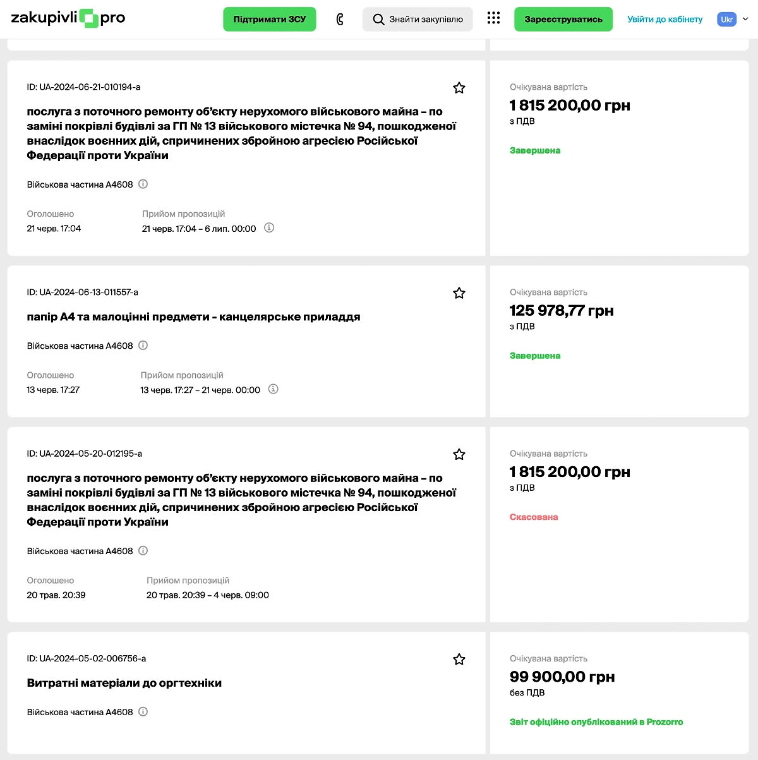Star the cancelled tender UA-2024-05-20-012195-a
This screenshot has width=758, height=760.
[x=459, y=454]
